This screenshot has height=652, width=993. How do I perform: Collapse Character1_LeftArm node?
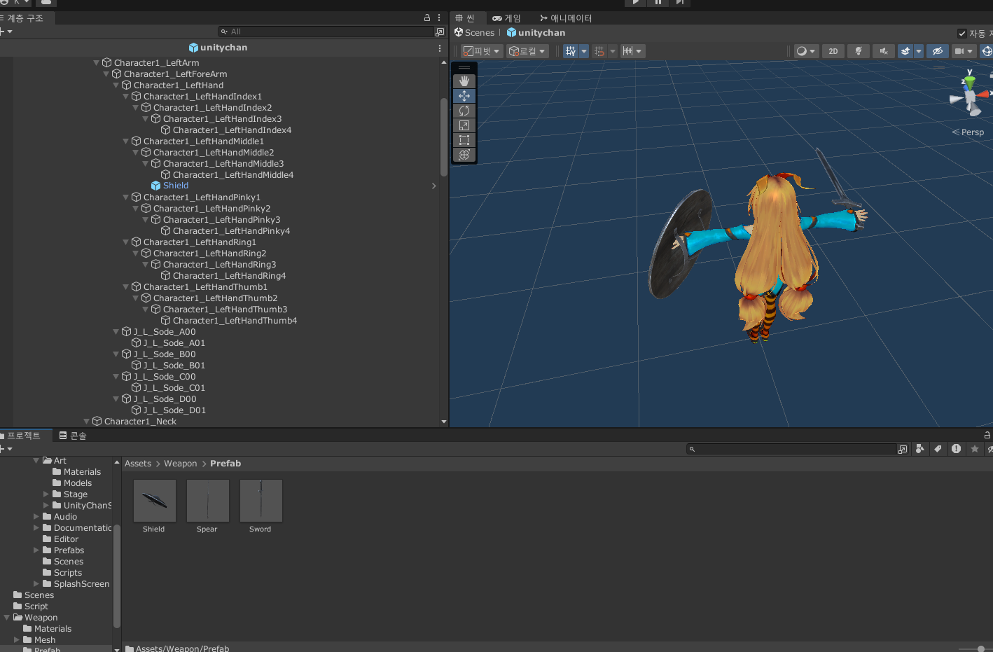pyautogui.click(x=97, y=63)
